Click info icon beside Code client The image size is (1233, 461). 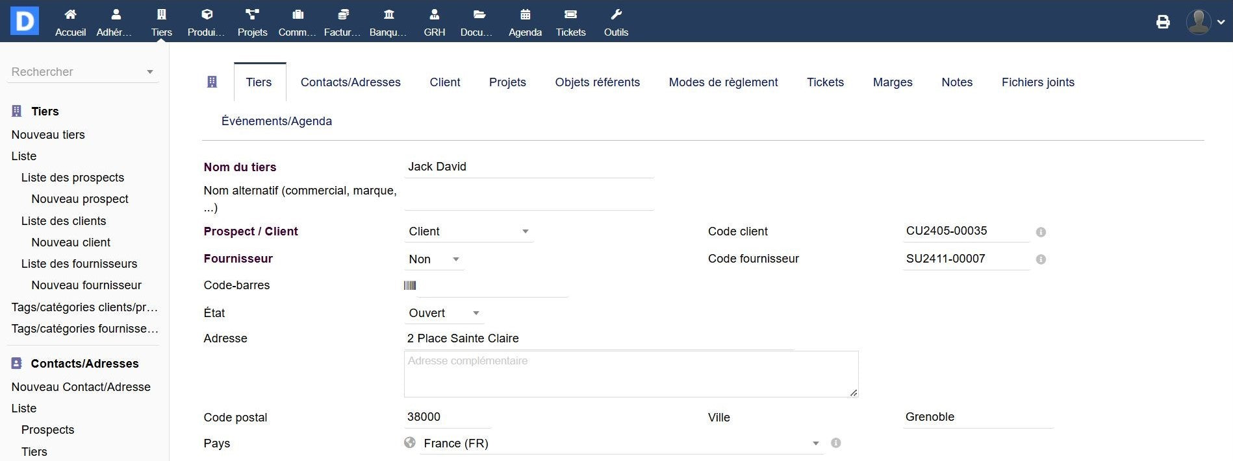[1041, 232]
